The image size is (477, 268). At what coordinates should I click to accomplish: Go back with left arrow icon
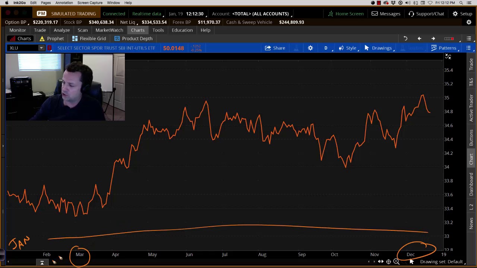click(x=419, y=39)
